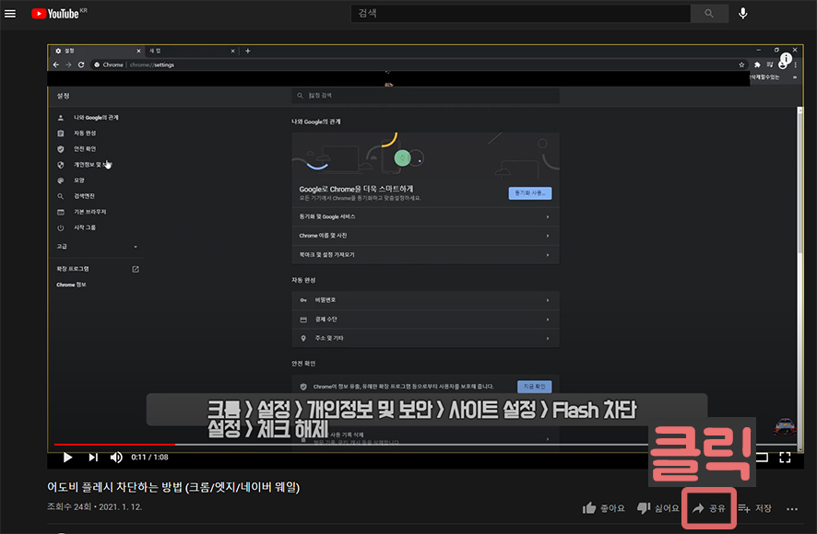Click Chrome forward arrow in the video
Image resolution: width=817 pixels, height=534 pixels.
69,64
